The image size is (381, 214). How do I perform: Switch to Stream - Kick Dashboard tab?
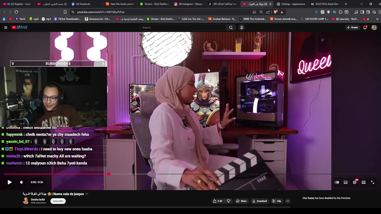tap(155, 4)
